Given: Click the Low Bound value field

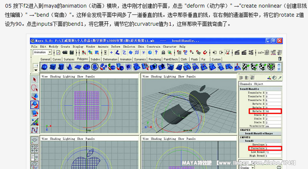Looking at the screenshot, I should click(x=273, y=152).
